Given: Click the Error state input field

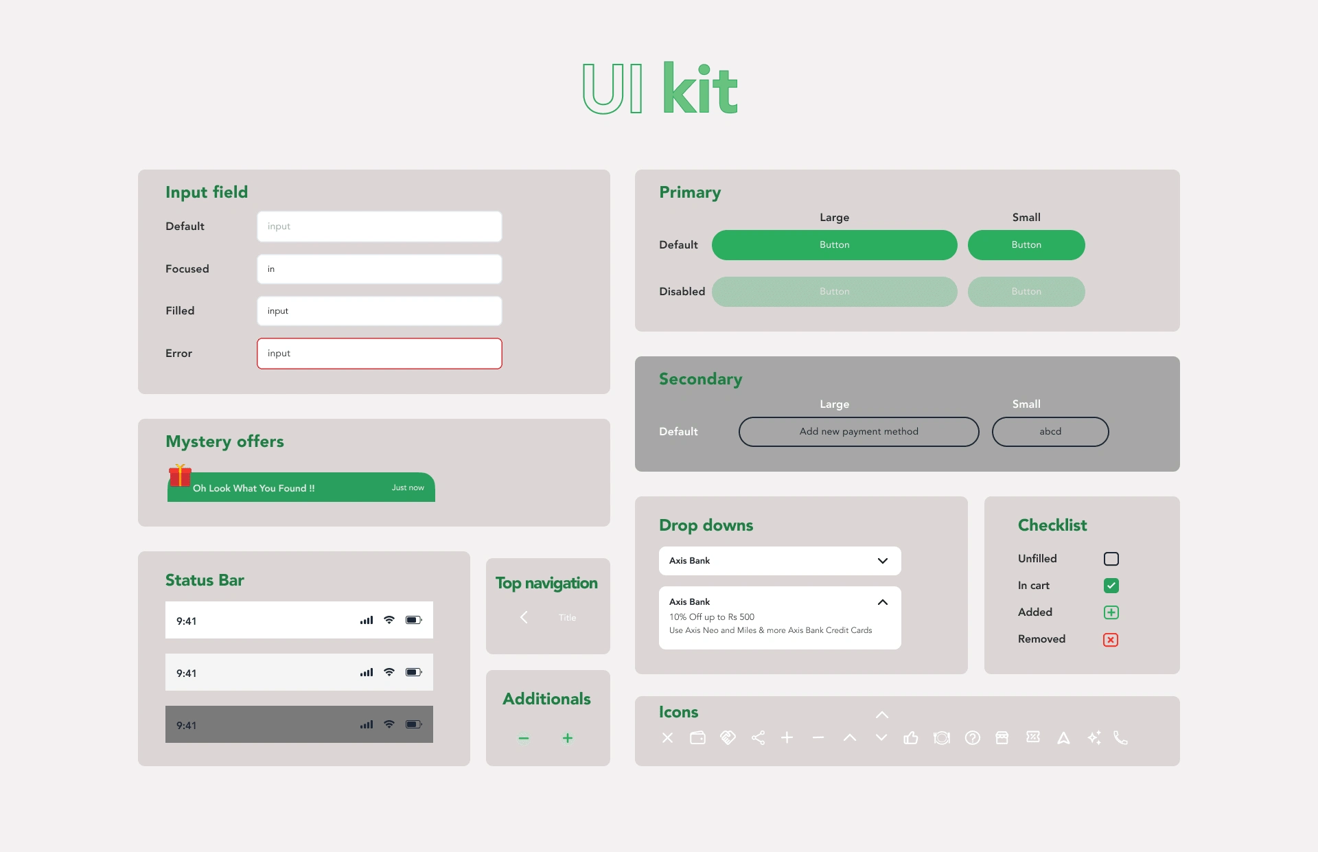Looking at the screenshot, I should (x=378, y=354).
